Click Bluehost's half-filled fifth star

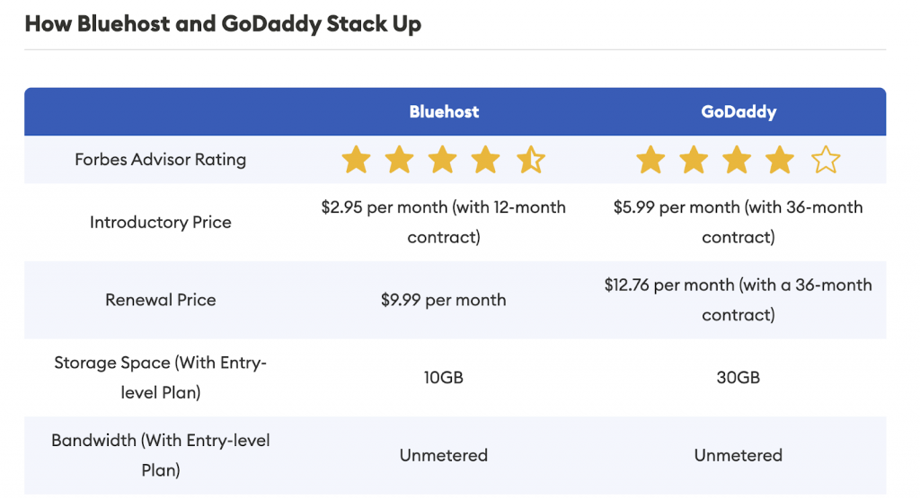point(530,160)
